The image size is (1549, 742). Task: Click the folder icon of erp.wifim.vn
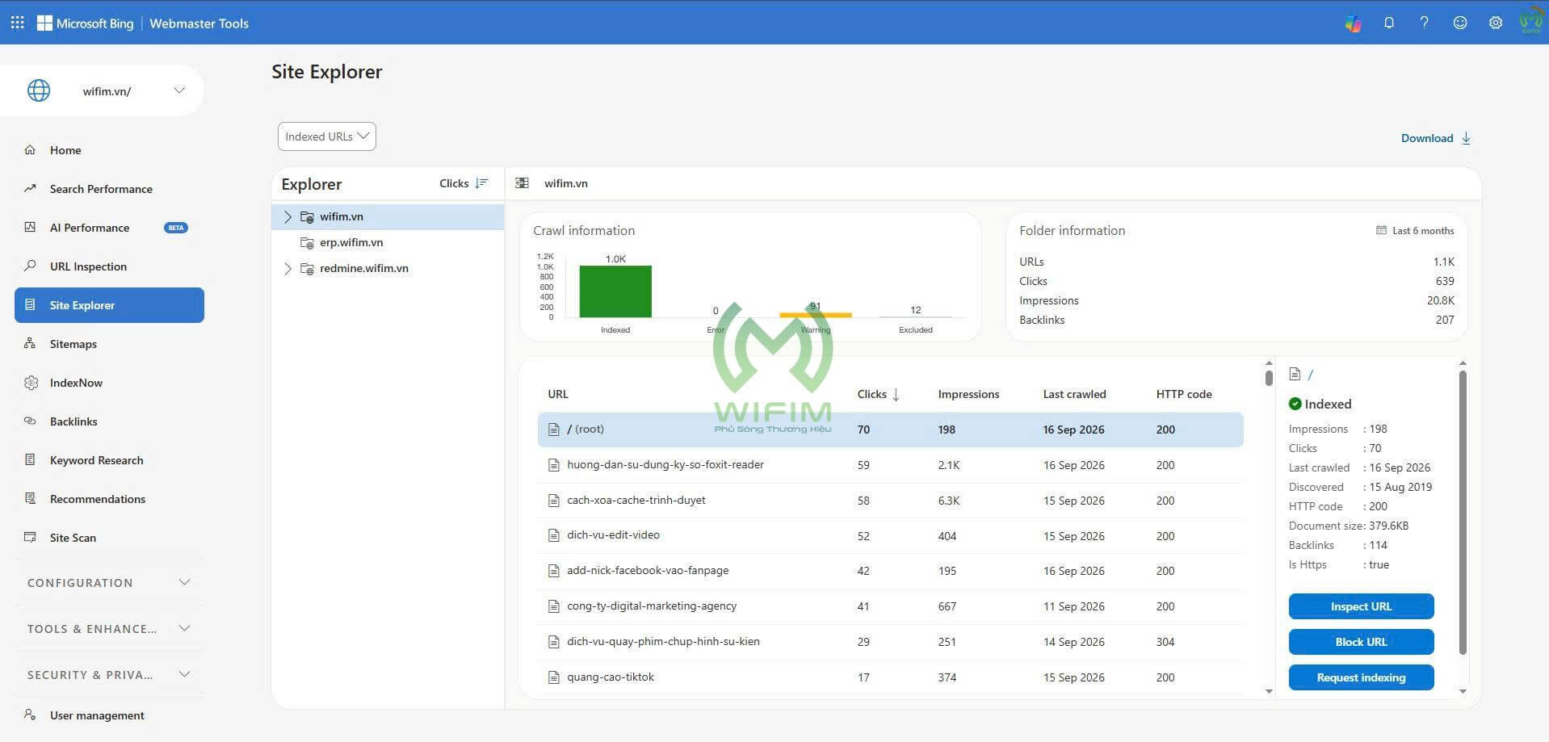(x=307, y=242)
